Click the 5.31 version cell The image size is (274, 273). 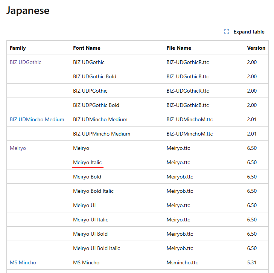coord(252,262)
